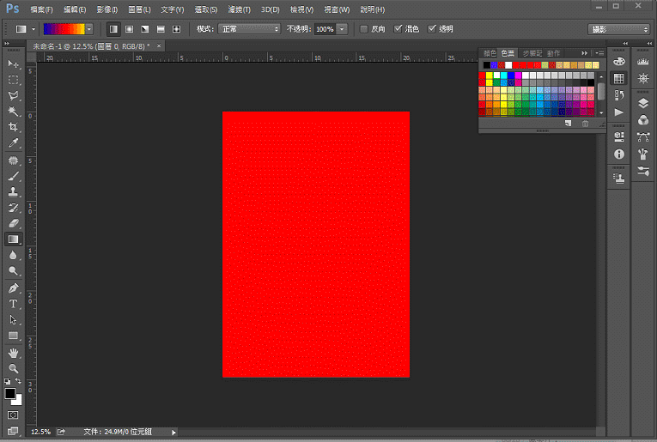Expand the left toolbox double arrow
This screenshot has width=657, height=442.
(7, 44)
